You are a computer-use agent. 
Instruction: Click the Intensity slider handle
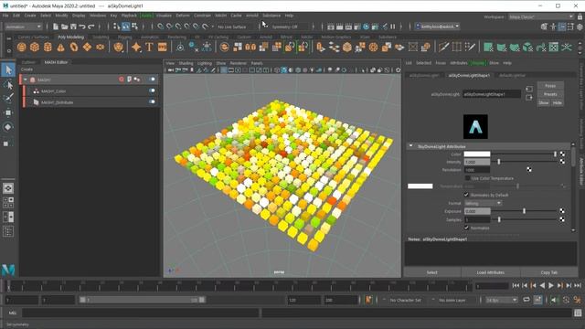pyautogui.click(x=499, y=162)
